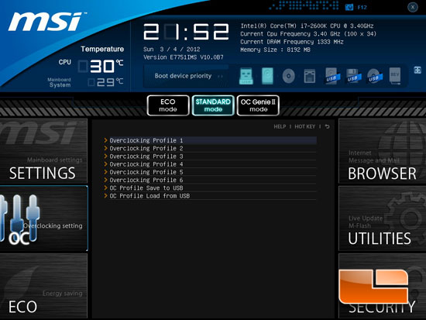Screen dimensions: 426x320
Task: Open the UTILITIES panel
Action: coord(383,218)
